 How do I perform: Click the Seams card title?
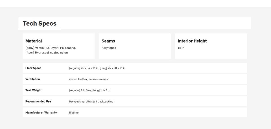(x=108, y=41)
